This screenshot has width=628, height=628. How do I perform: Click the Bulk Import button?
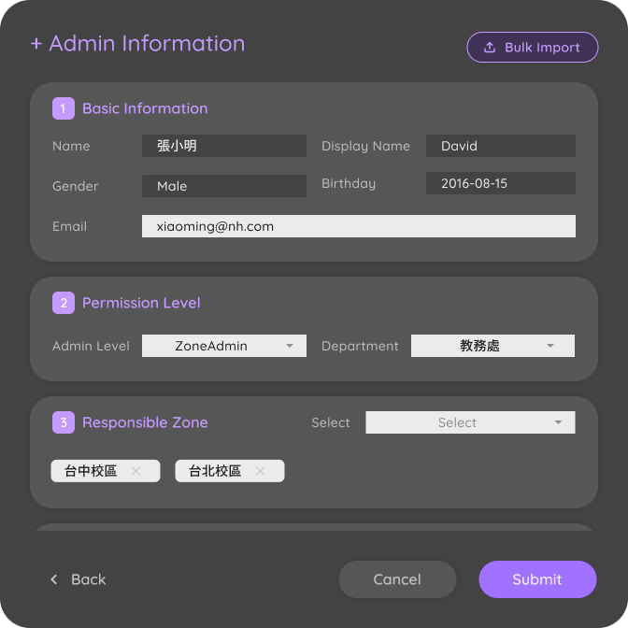[x=533, y=48]
